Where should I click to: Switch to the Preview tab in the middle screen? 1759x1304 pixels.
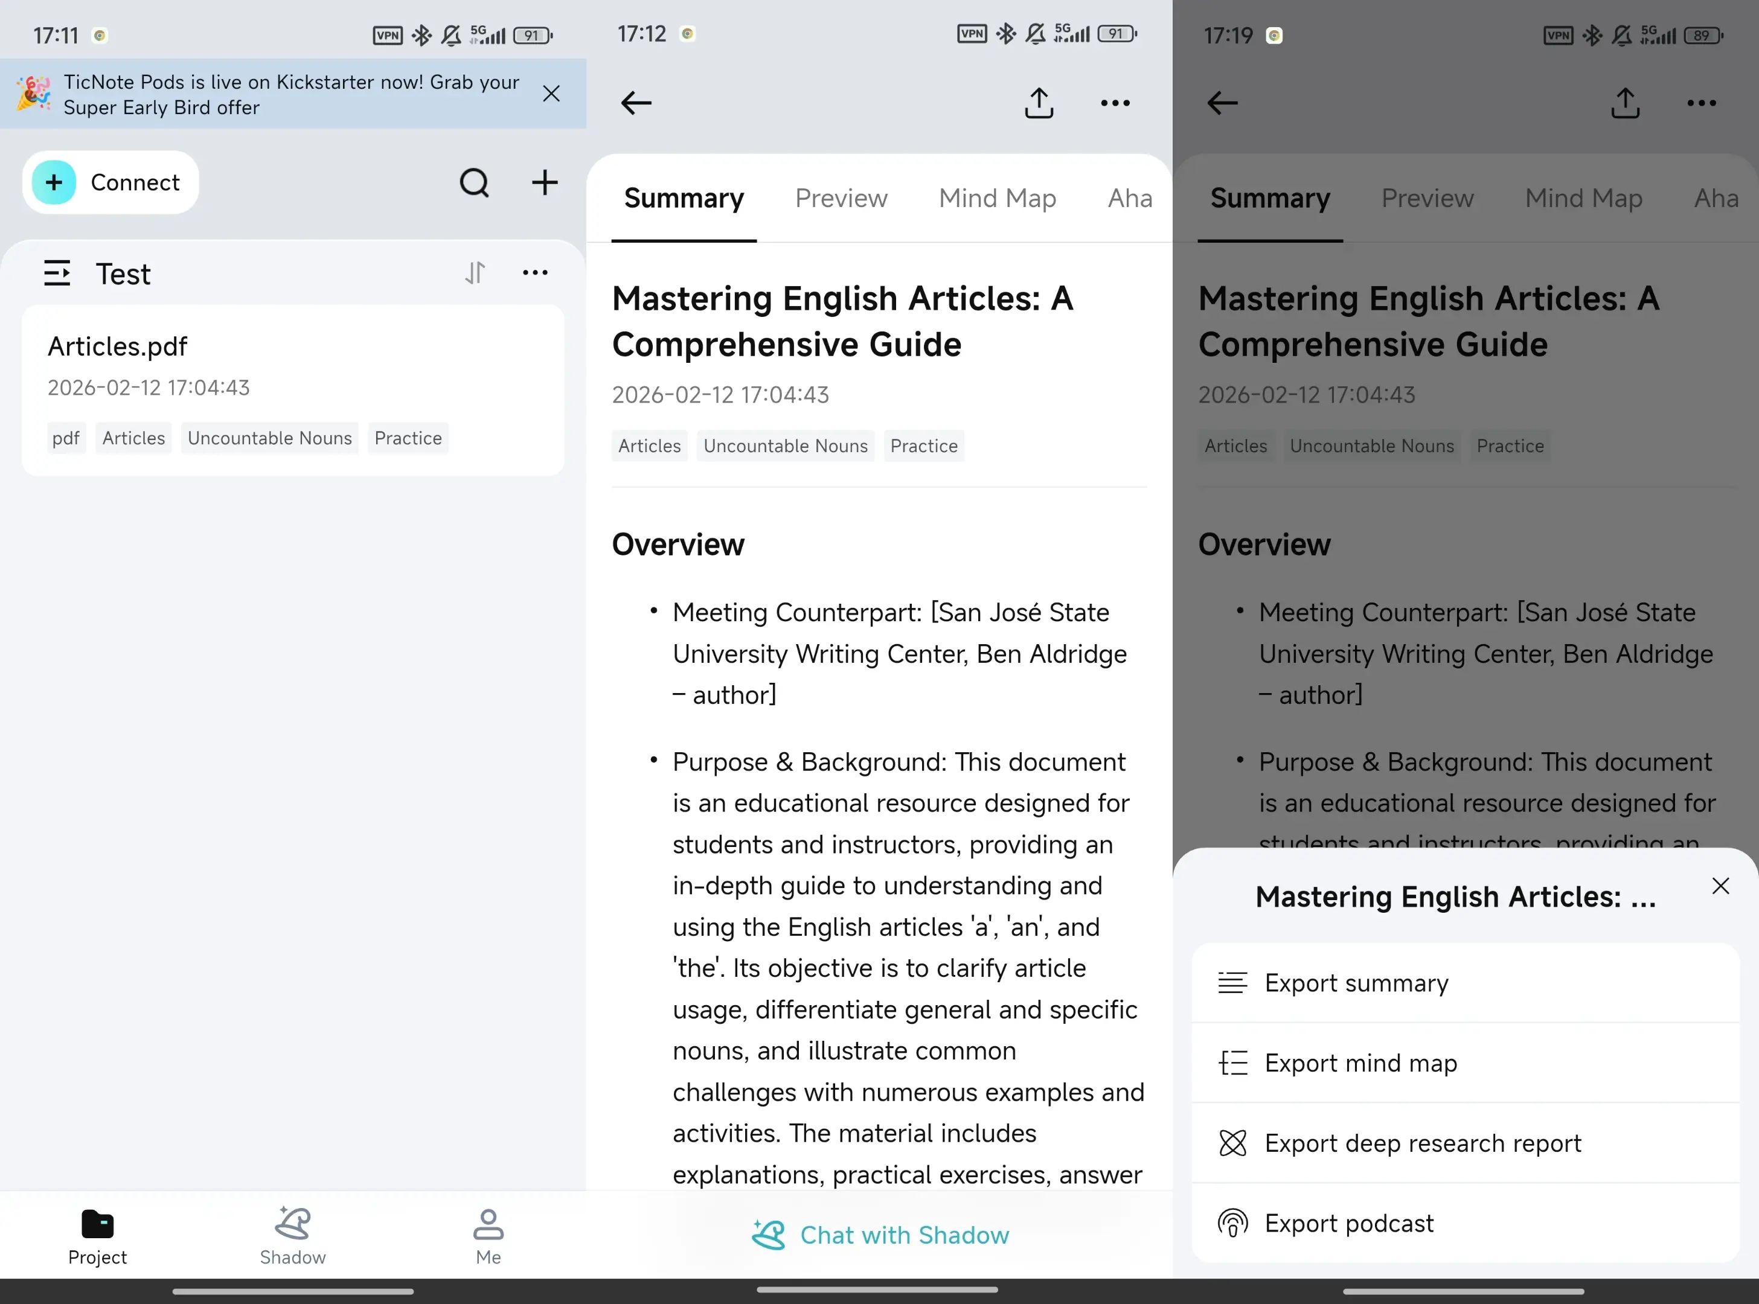click(841, 198)
